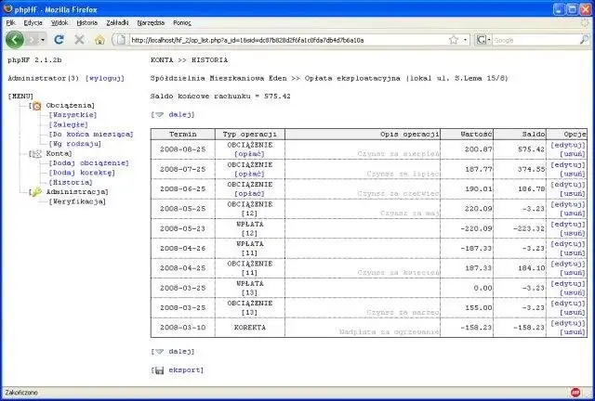Click the saldo 575.42 table cell
The height and width of the screenshot is (401, 595).
point(520,149)
